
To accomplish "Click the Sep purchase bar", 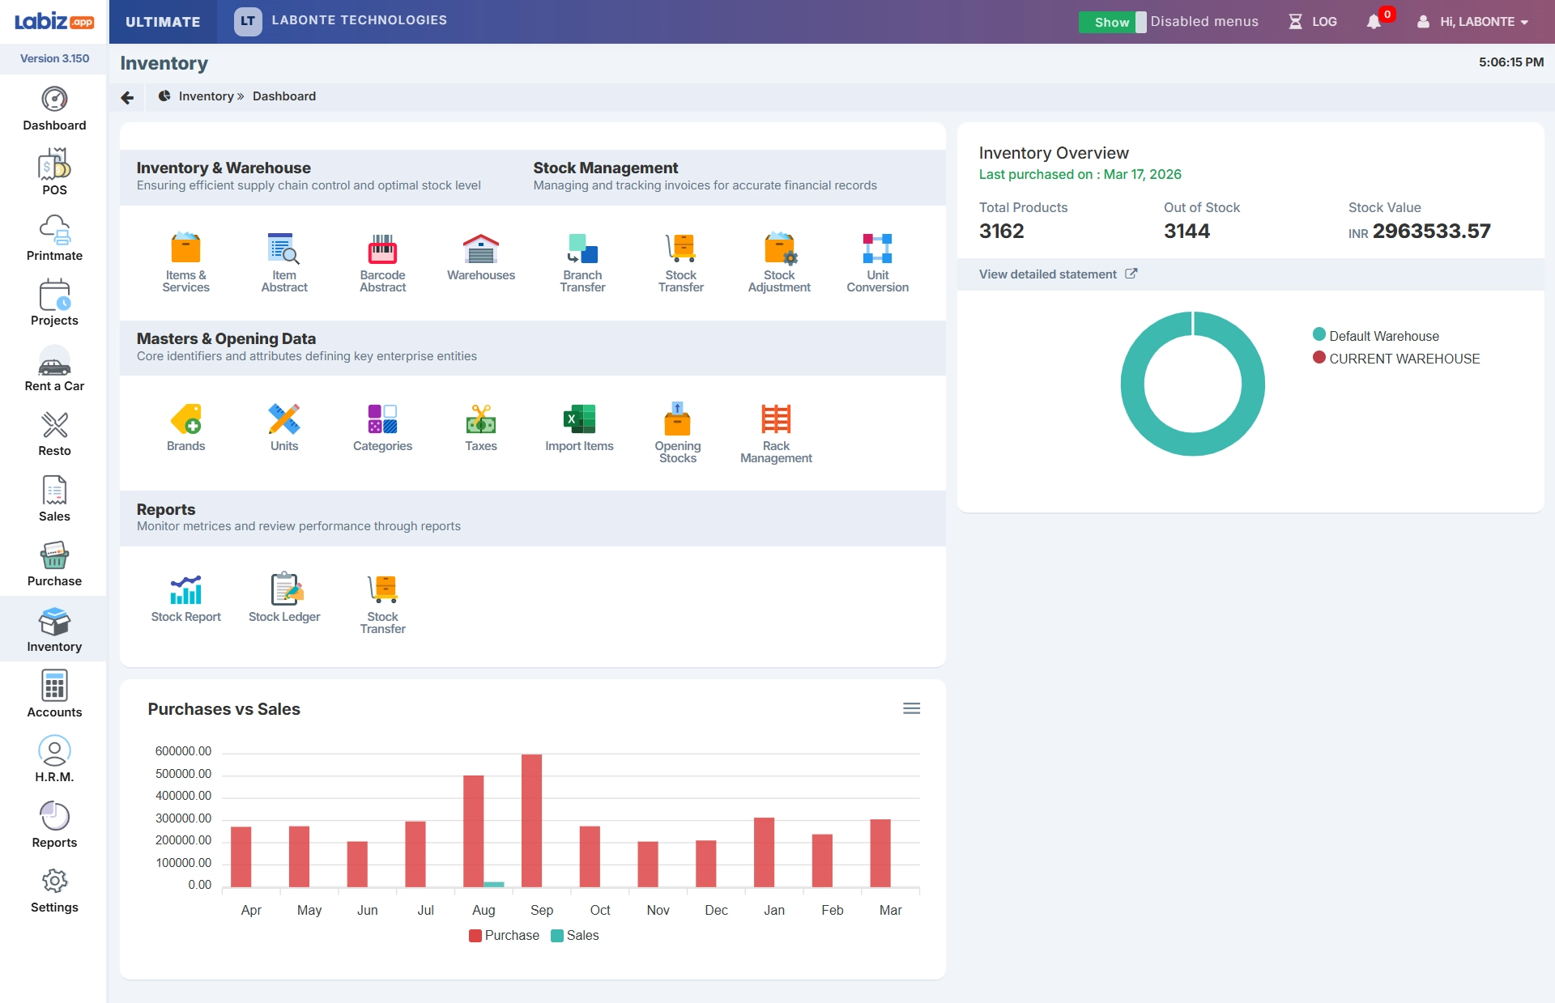I will [531, 821].
